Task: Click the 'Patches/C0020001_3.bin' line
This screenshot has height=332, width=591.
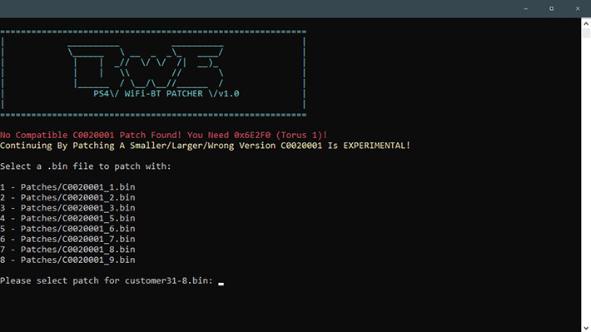Action: coord(67,208)
